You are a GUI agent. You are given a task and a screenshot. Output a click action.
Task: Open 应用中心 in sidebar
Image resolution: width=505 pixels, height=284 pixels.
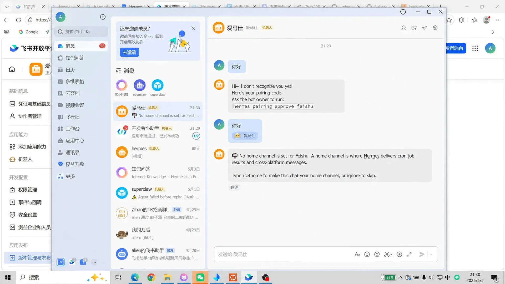tap(81, 141)
